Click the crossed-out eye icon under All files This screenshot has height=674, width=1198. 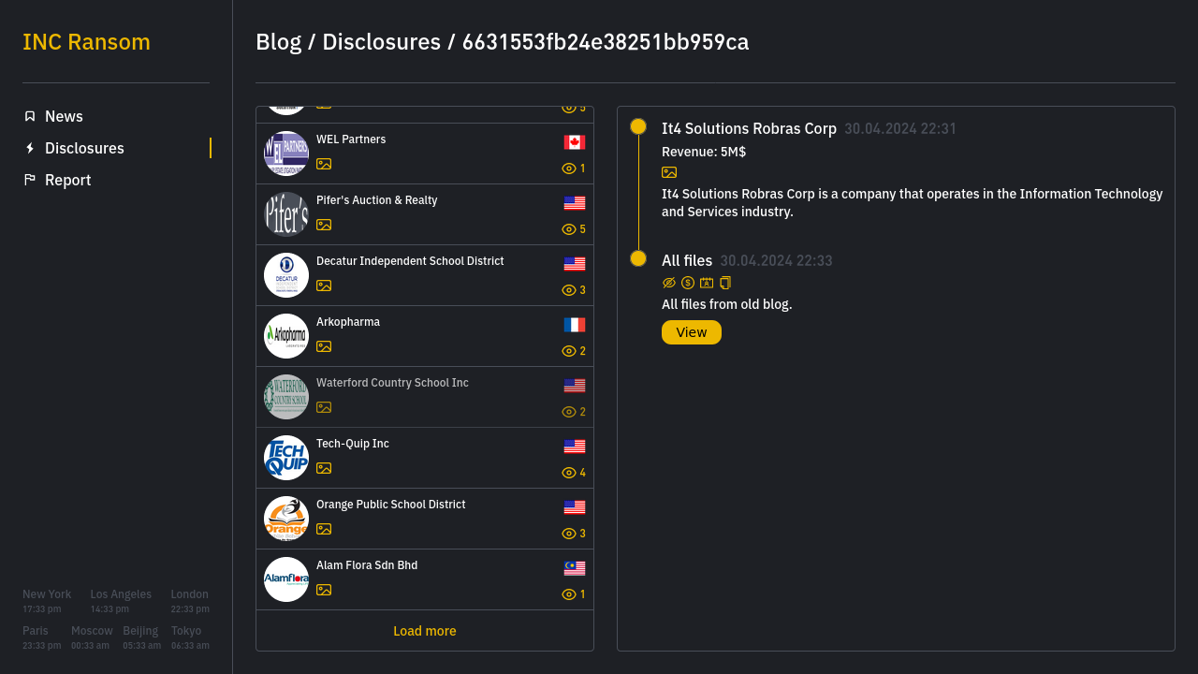[x=669, y=283]
